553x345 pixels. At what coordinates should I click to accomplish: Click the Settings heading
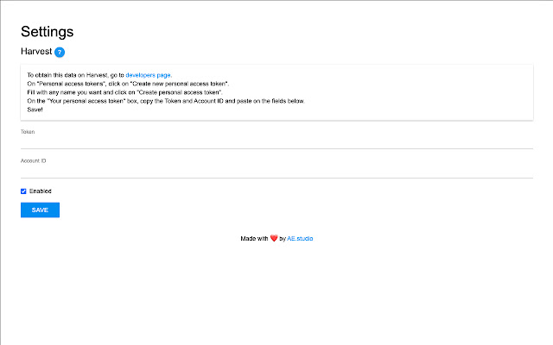[x=47, y=32]
